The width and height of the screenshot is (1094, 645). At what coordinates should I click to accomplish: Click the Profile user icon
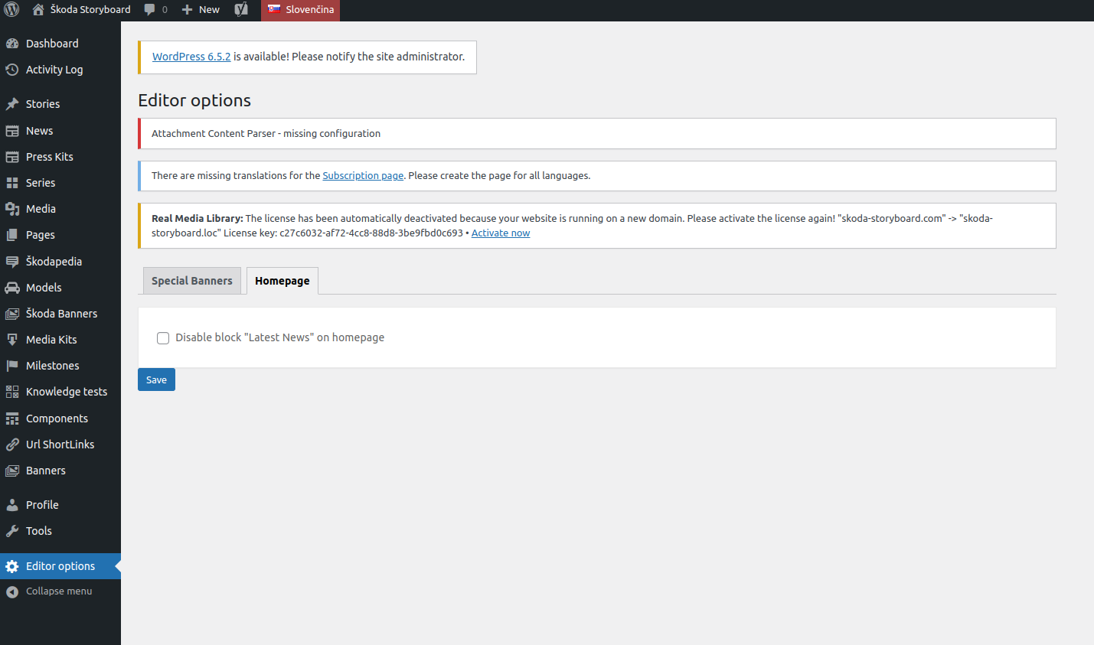(12, 505)
